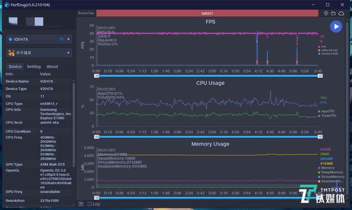The width and height of the screenshot is (352, 210).
Task: Expand the V2047A device dropdown
Action: [68, 39]
